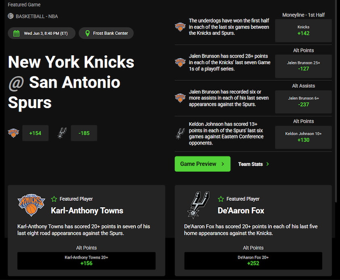Select Karl-Anthony Towns 20+ points at +156

click(86, 261)
